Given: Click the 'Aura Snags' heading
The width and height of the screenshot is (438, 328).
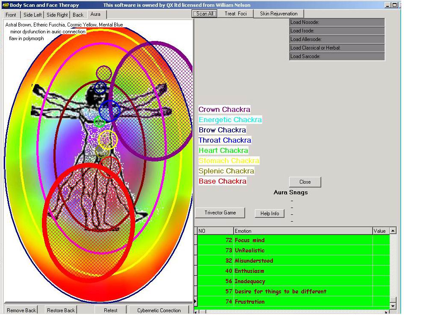Looking at the screenshot, I should (291, 193).
